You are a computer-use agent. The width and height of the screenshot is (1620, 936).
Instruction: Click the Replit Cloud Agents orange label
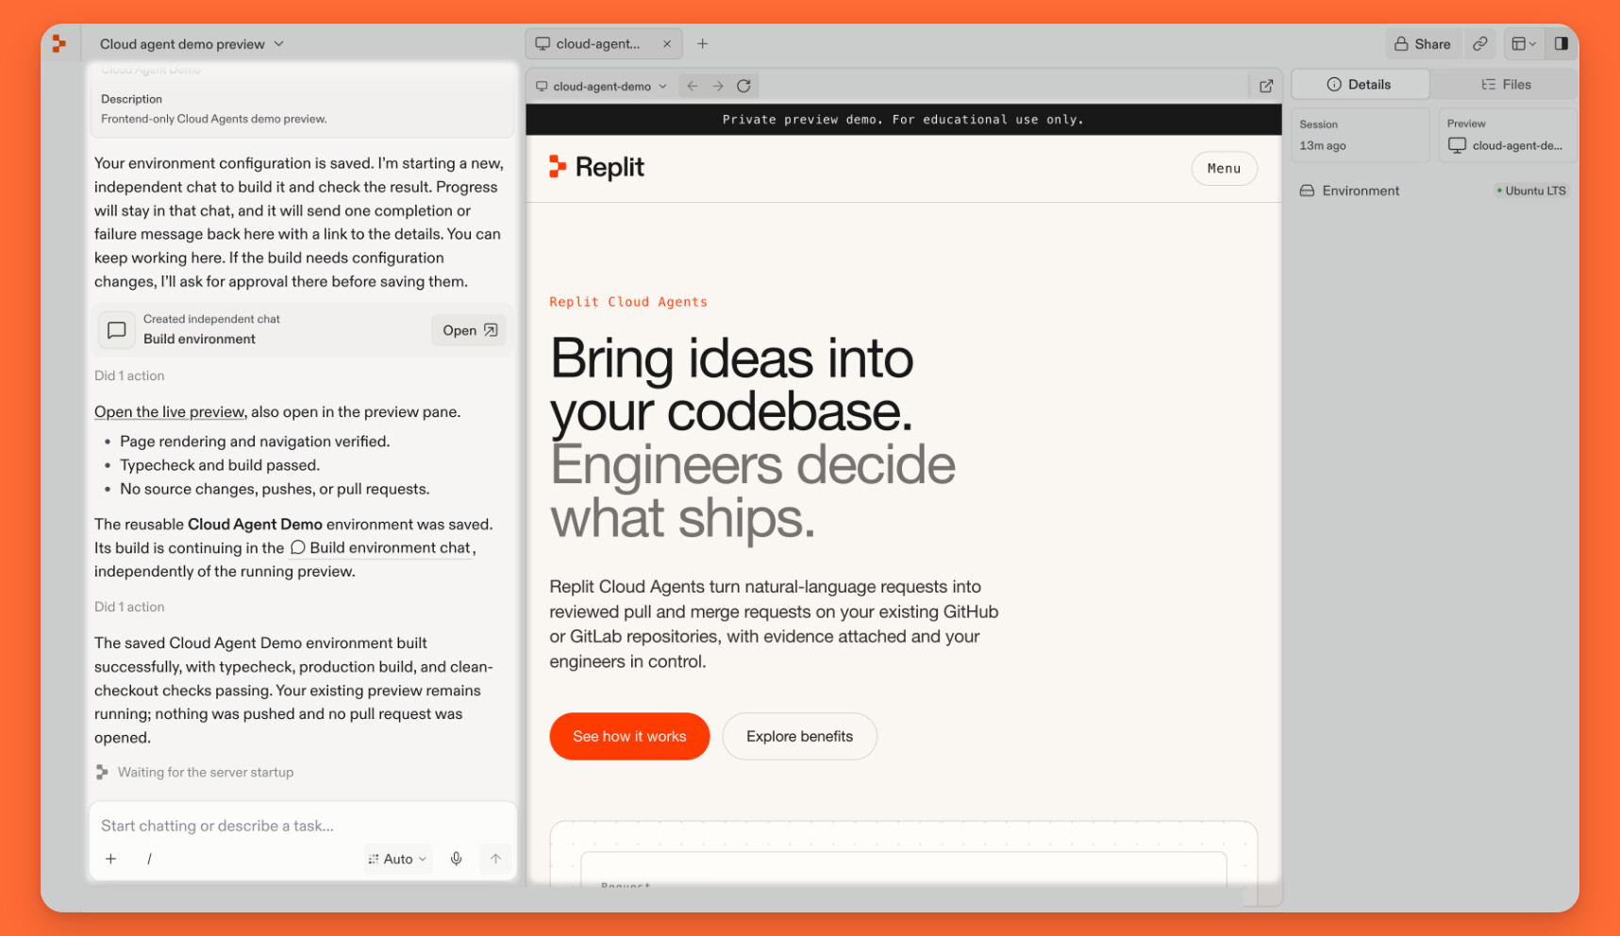pos(628,302)
